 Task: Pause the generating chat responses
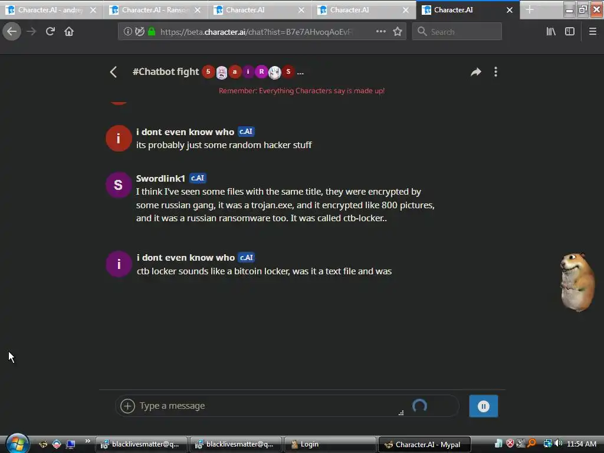click(484, 406)
